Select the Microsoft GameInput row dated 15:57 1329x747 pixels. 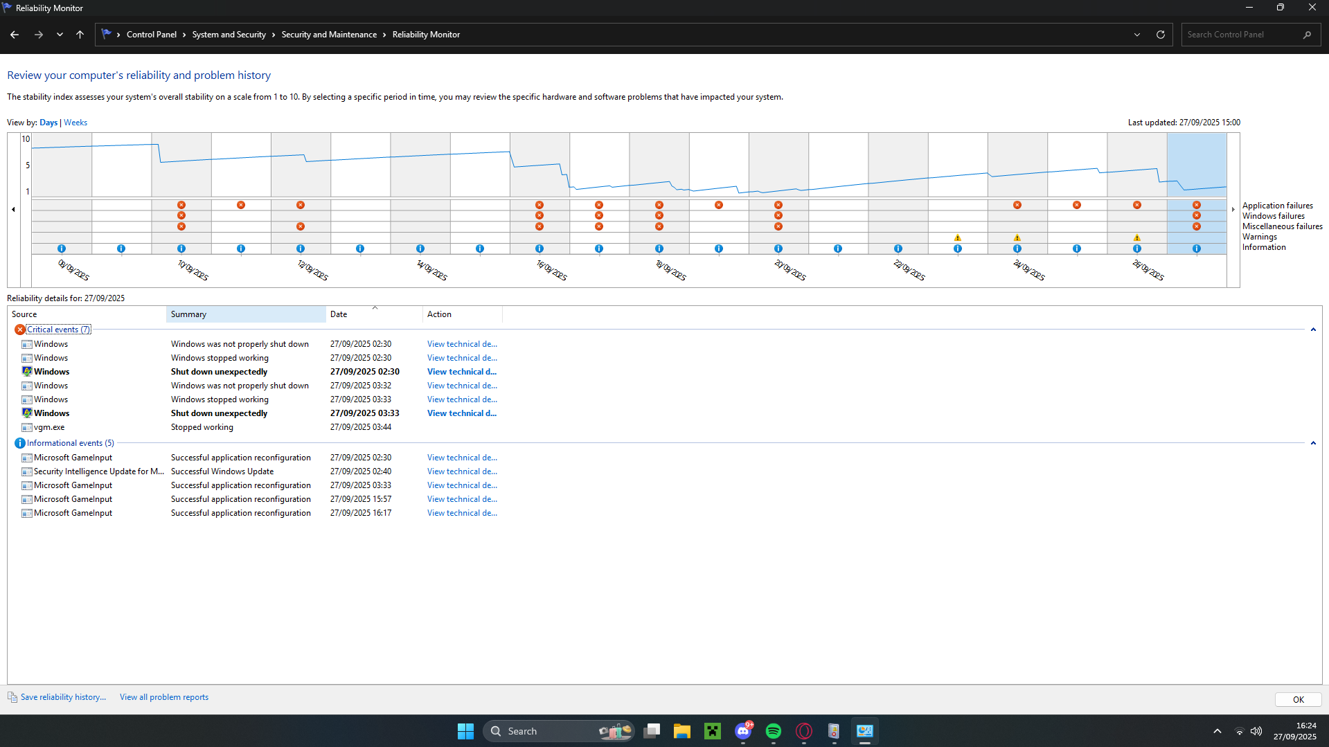pyautogui.click(x=256, y=499)
